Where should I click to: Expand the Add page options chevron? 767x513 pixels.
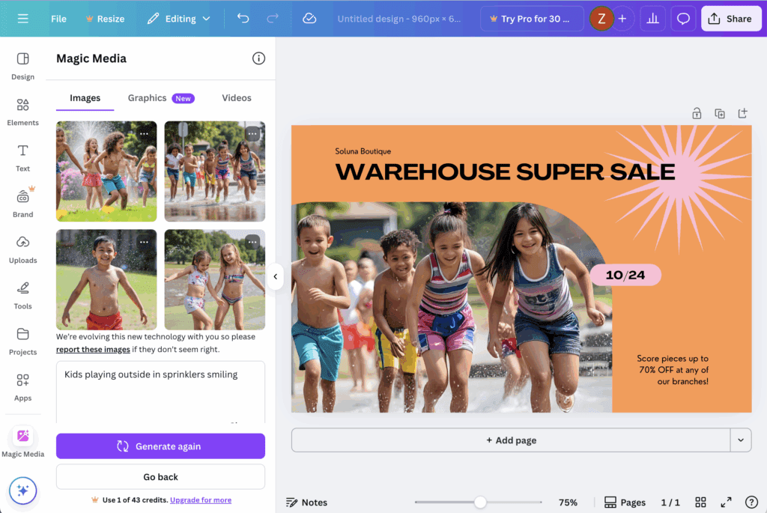click(x=740, y=440)
